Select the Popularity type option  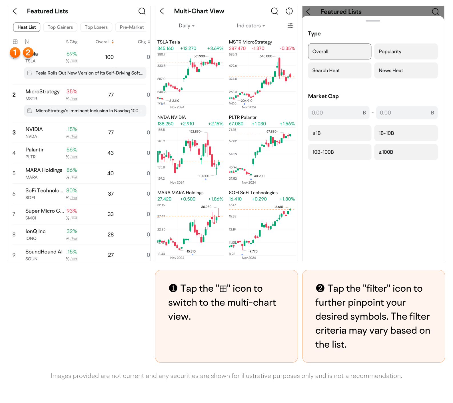click(x=406, y=51)
